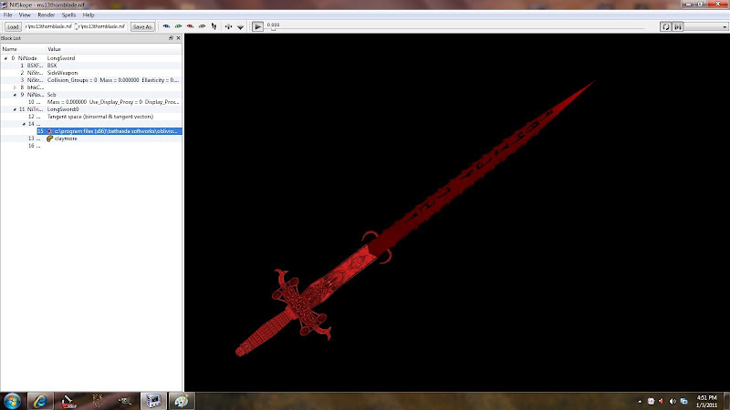Collapse the 11 NiTriStrips LongSword0 row

15,109
